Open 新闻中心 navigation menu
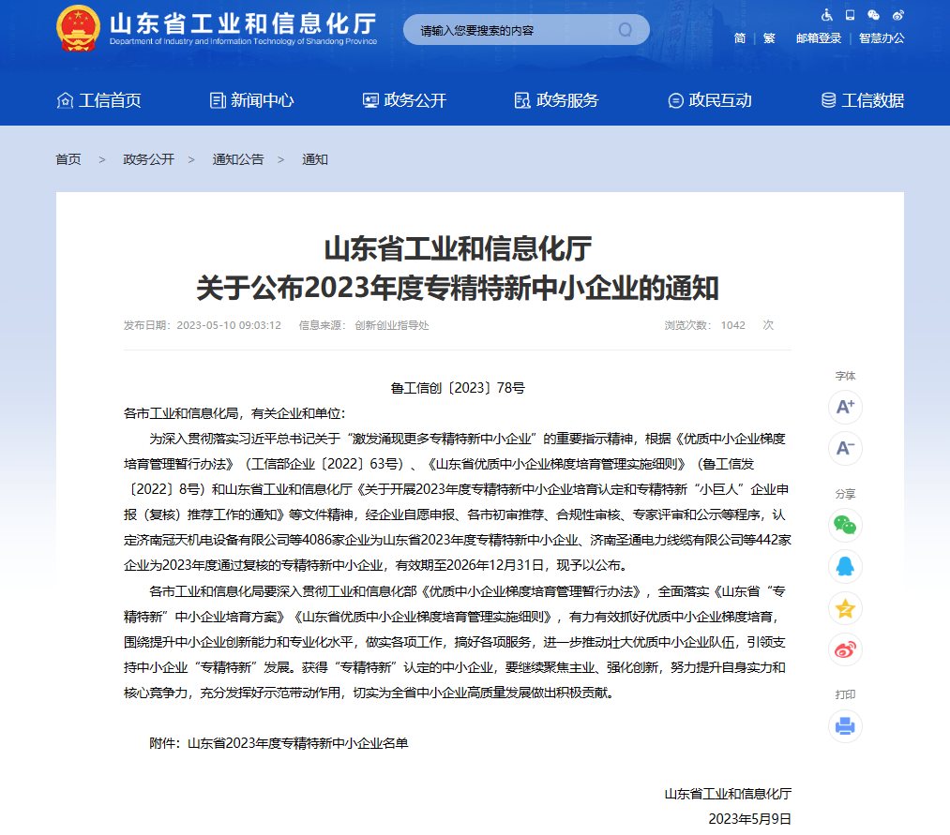Viewport: 950px width, 835px height. [x=251, y=100]
